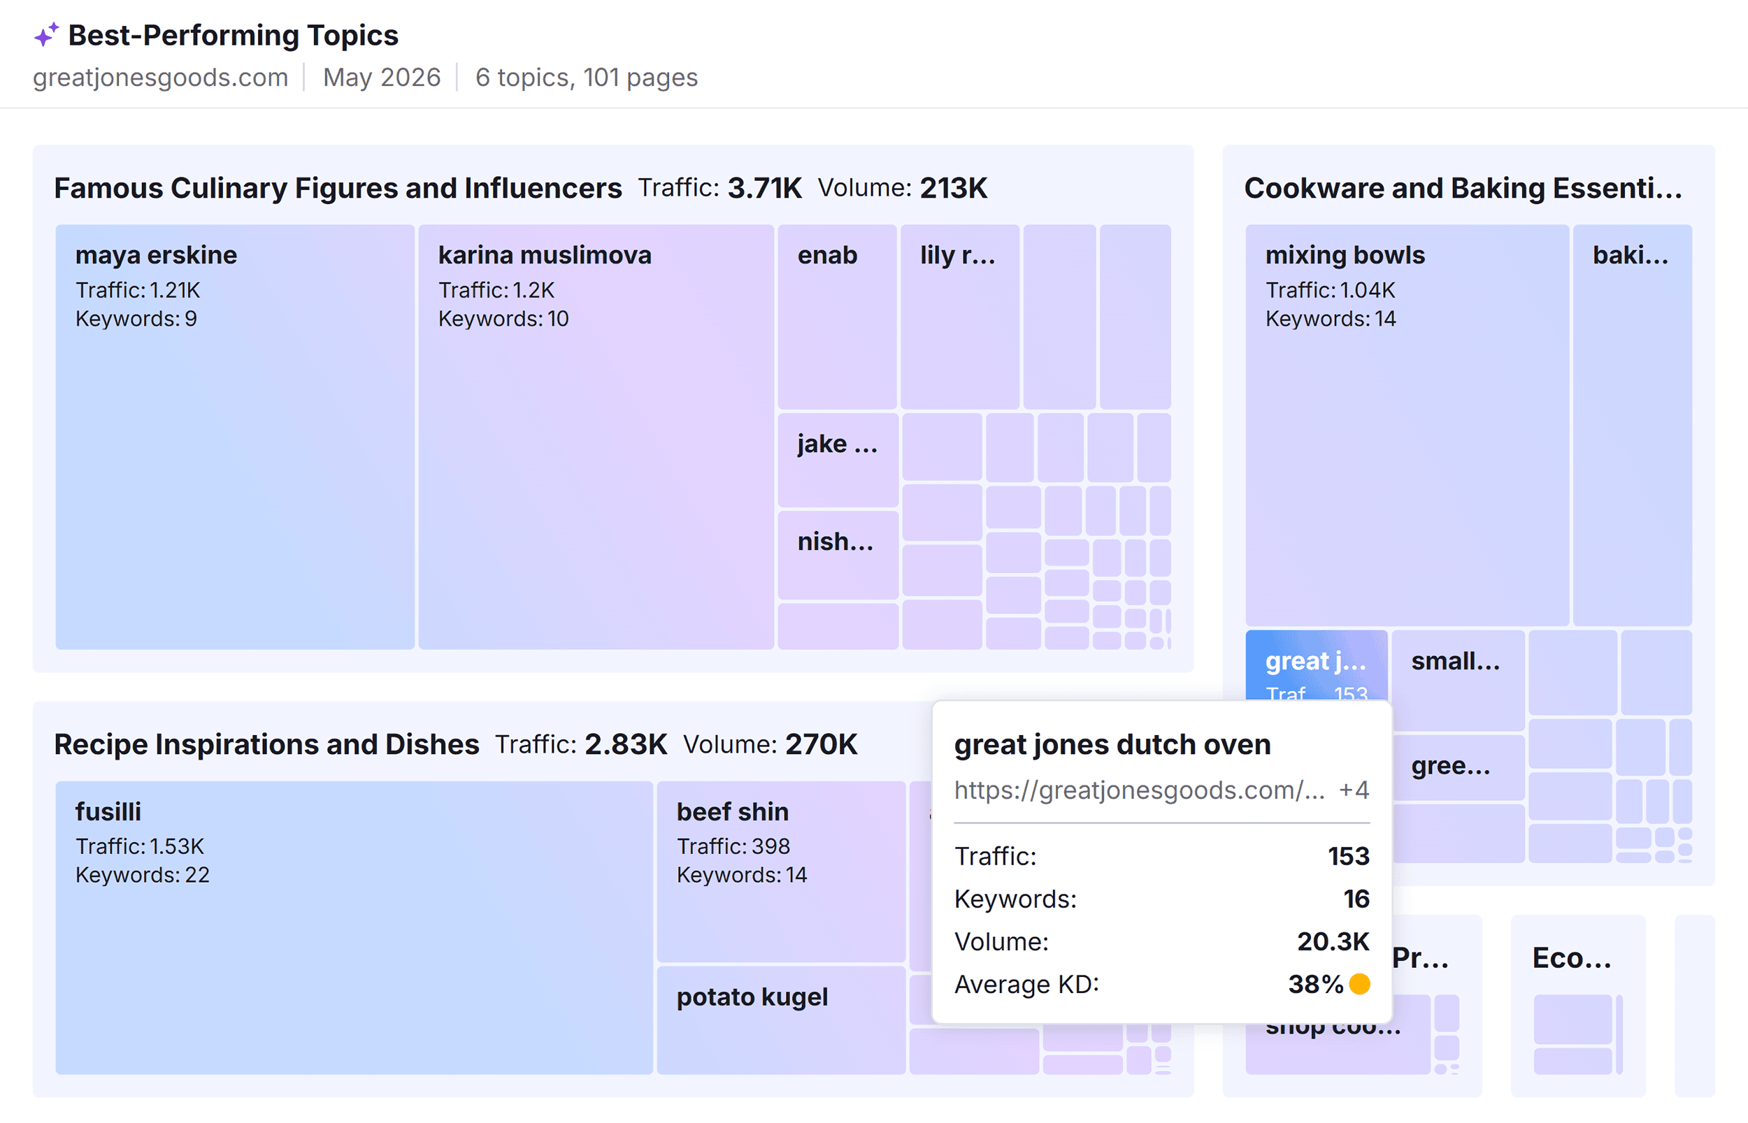This screenshot has height=1123, width=1748.
Task: Select the mixing bowls tile
Action: (x=1407, y=425)
